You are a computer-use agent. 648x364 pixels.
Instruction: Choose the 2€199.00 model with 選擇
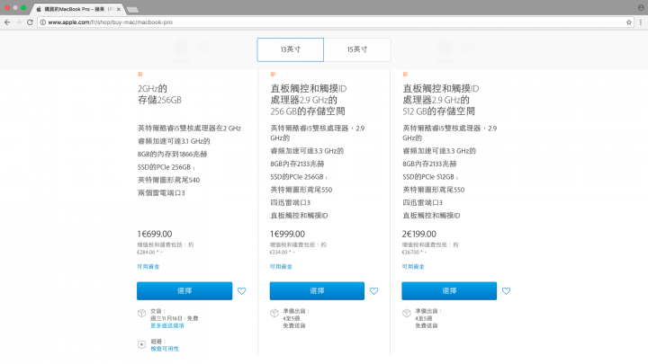coord(449,291)
